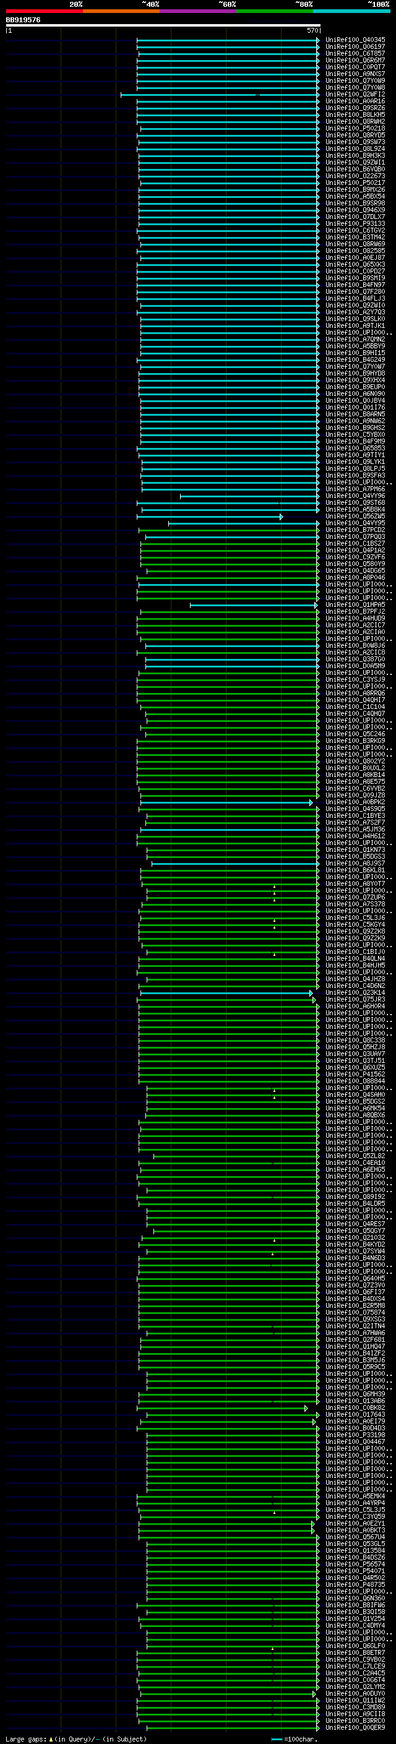The image size is (396, 1744).
Task: Click the short cyan bar for UniRef100_Q1HPA5
Action: 254,605
